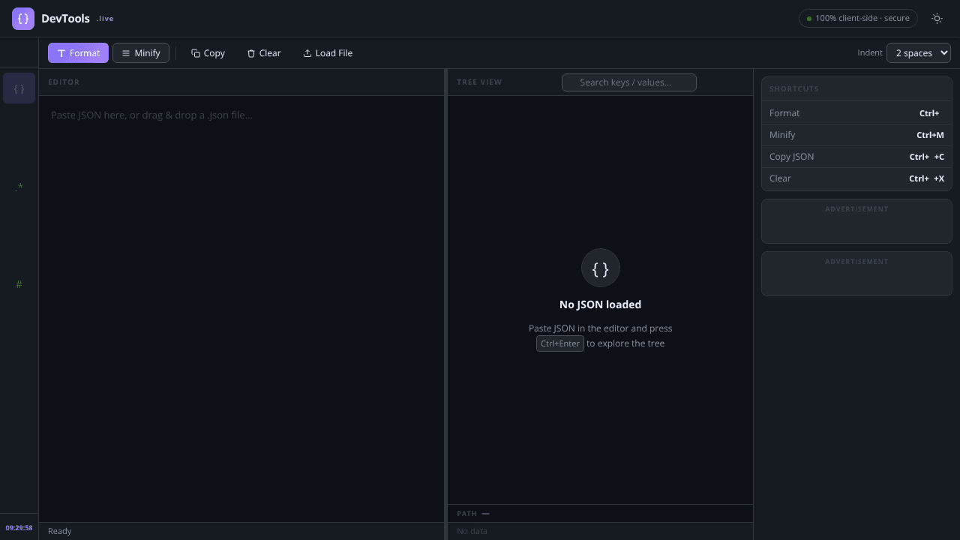
Task: Select the Clear shortcut row
Action: coord(856,178)
